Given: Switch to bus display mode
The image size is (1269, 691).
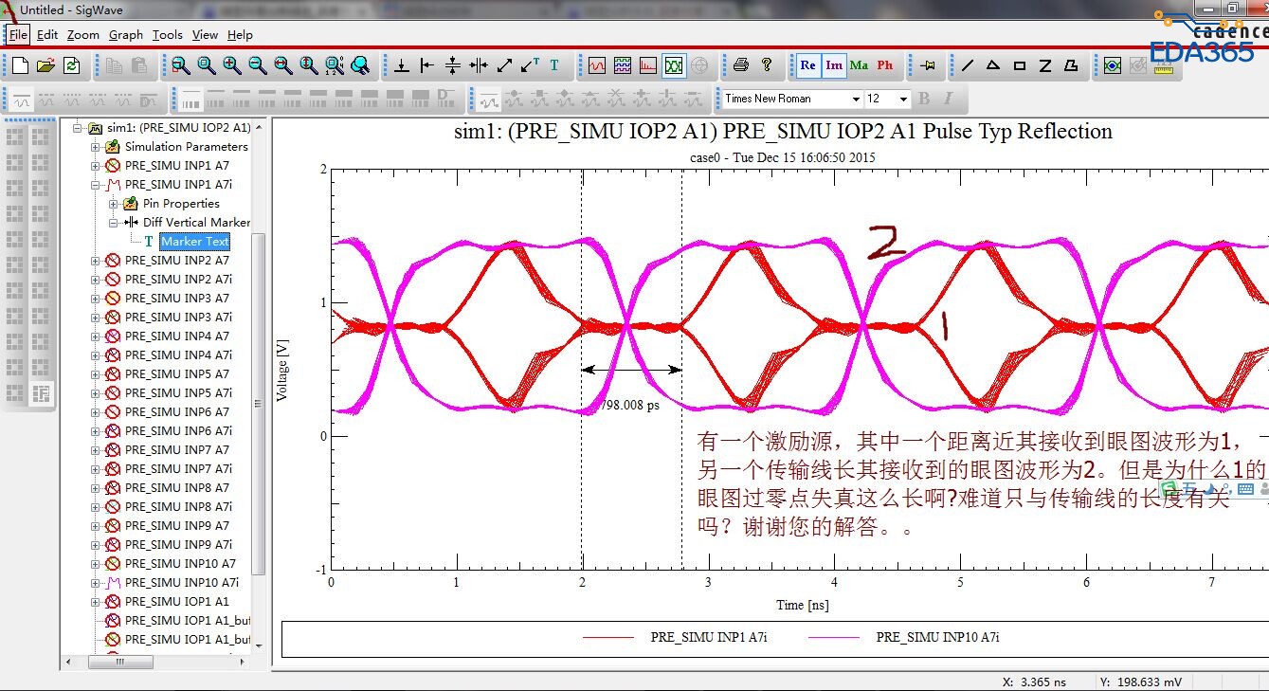Looking at the screenshot, I should pyautogui.click(x=622, y=65).
